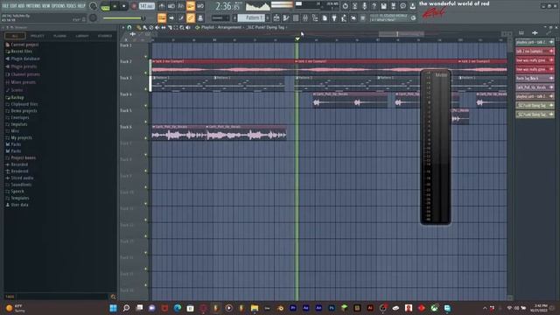Screen dimensions: 560x315
Task: Select the next pattern with the right arrow
Action: [268, 17]
